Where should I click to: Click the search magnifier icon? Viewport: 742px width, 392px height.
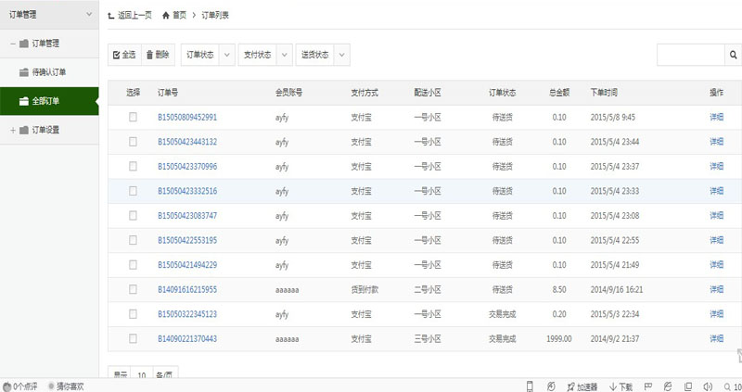(x=732, y=55)
